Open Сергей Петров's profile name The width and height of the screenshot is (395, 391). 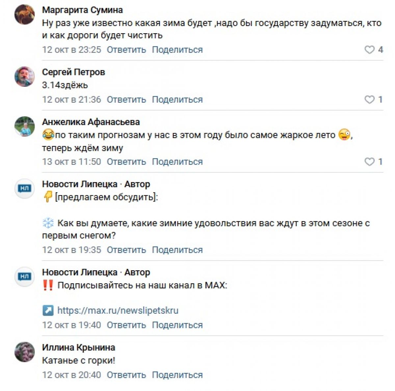coord(73,72)
